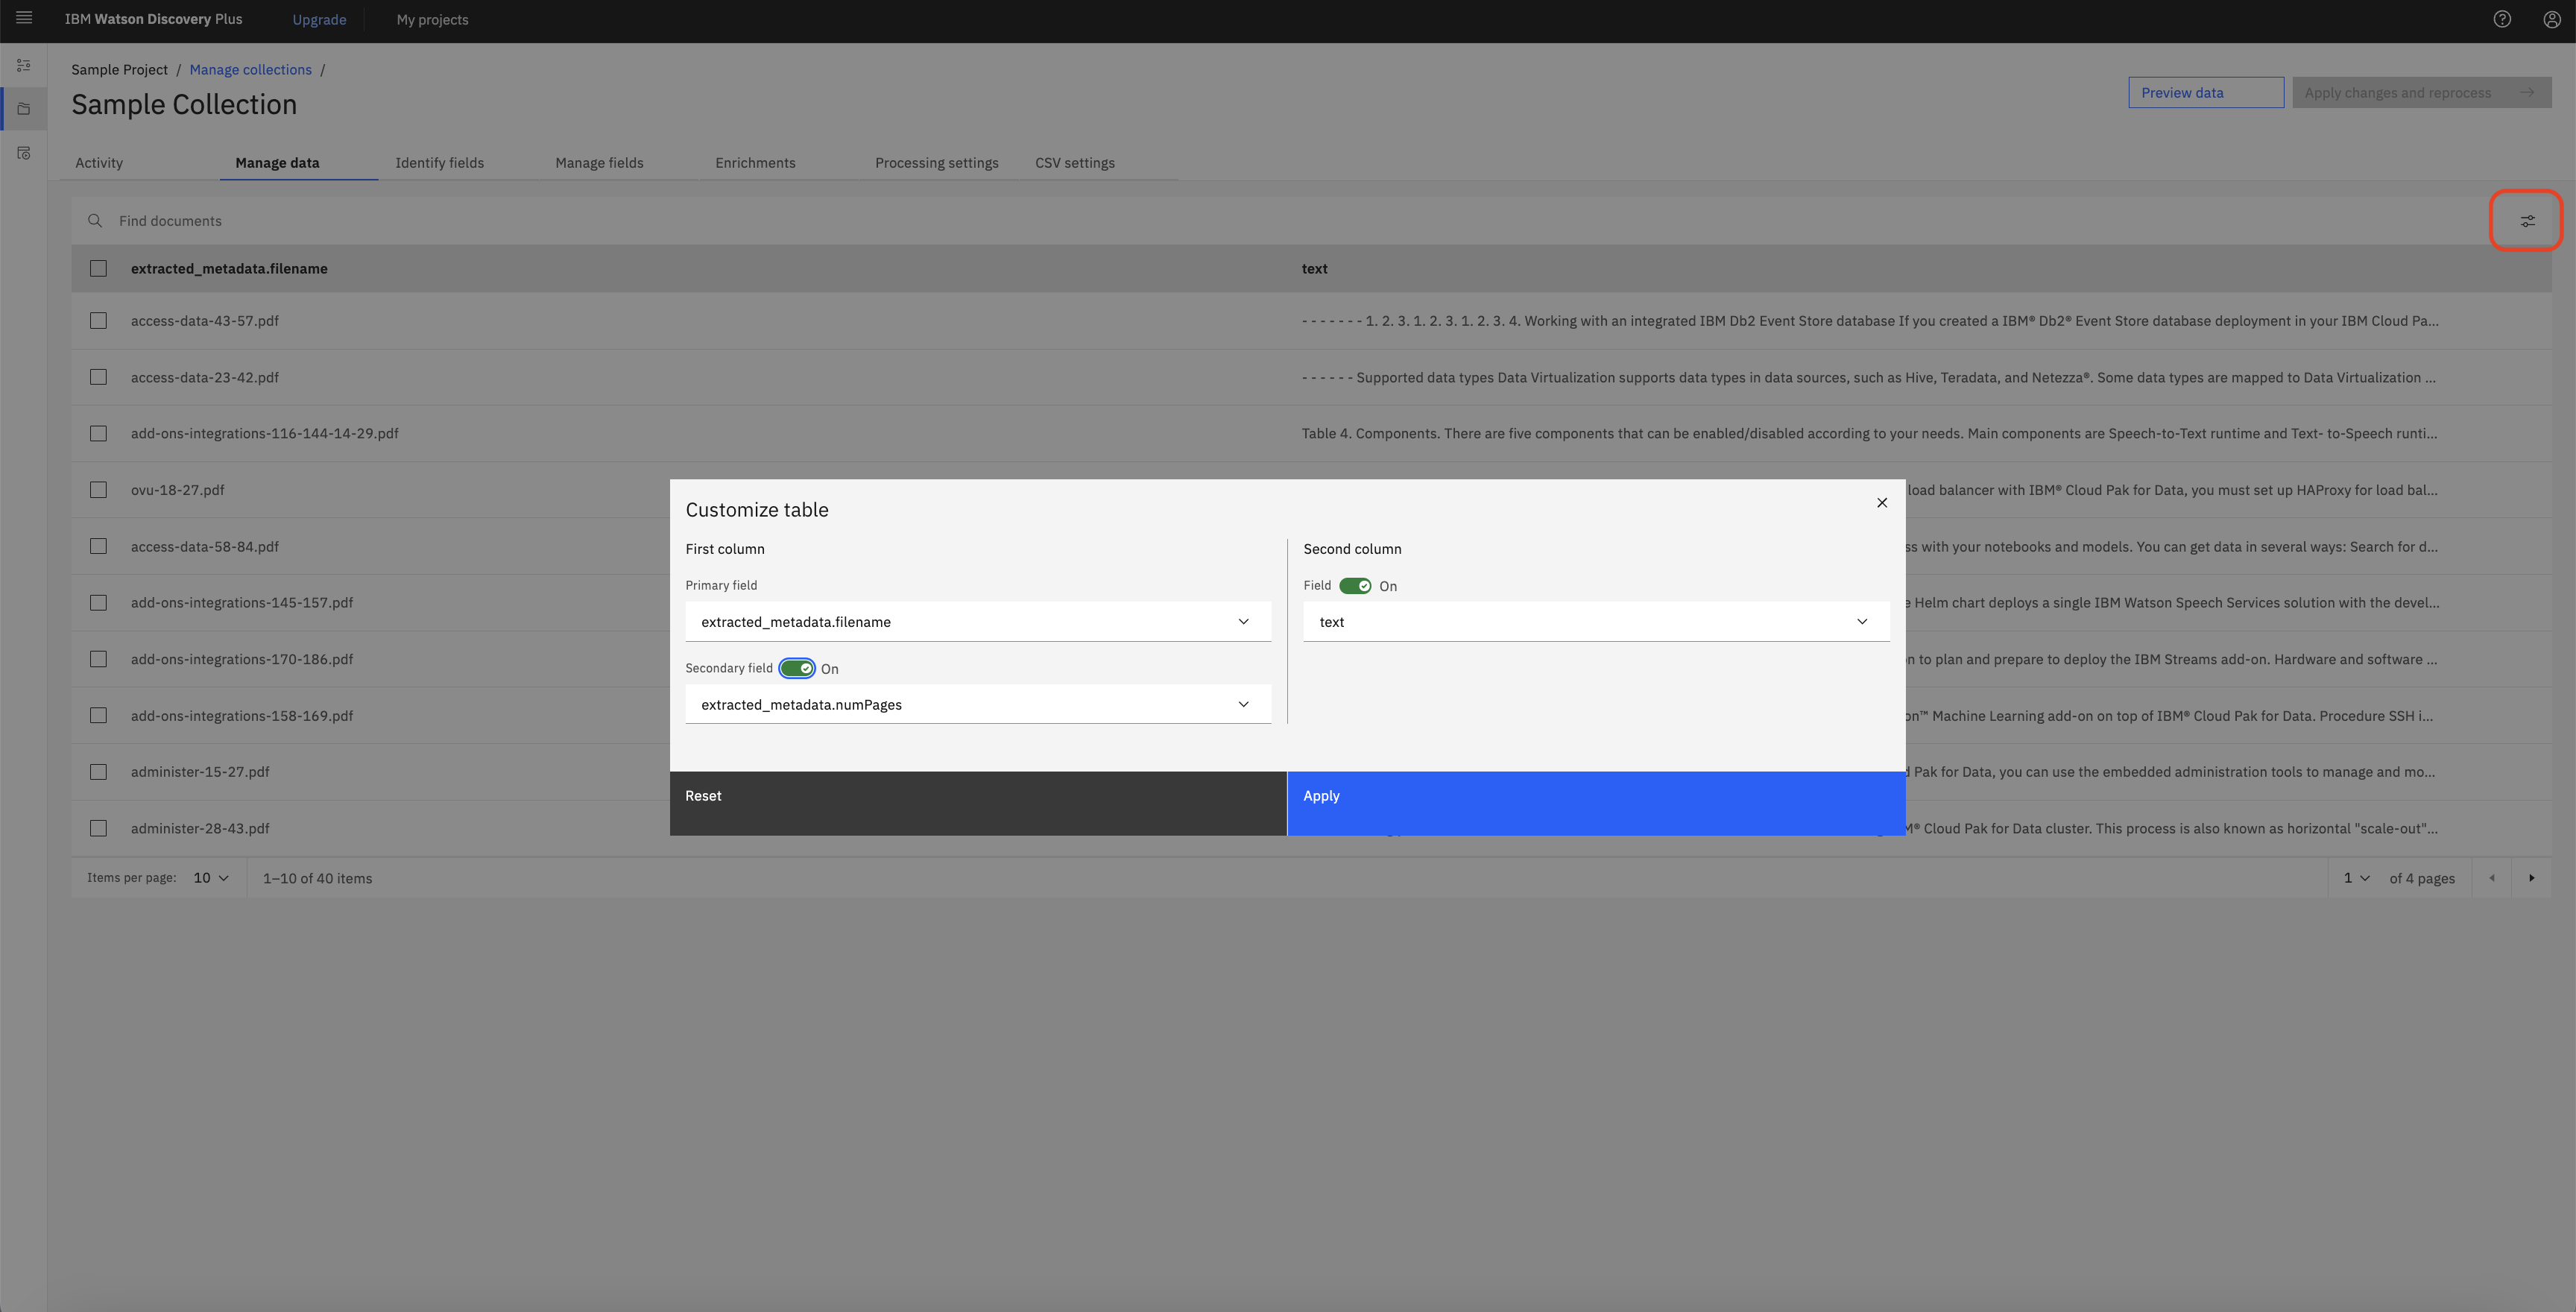Toggle the Second column Field switch
This screenshot has width=2576, height=1312.
[1355, 586]
